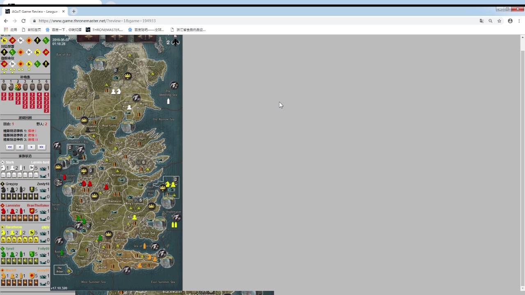Open the 应用 apps bookmark
This screenshot has width=525, height=295.
click(x=11, y=29)
